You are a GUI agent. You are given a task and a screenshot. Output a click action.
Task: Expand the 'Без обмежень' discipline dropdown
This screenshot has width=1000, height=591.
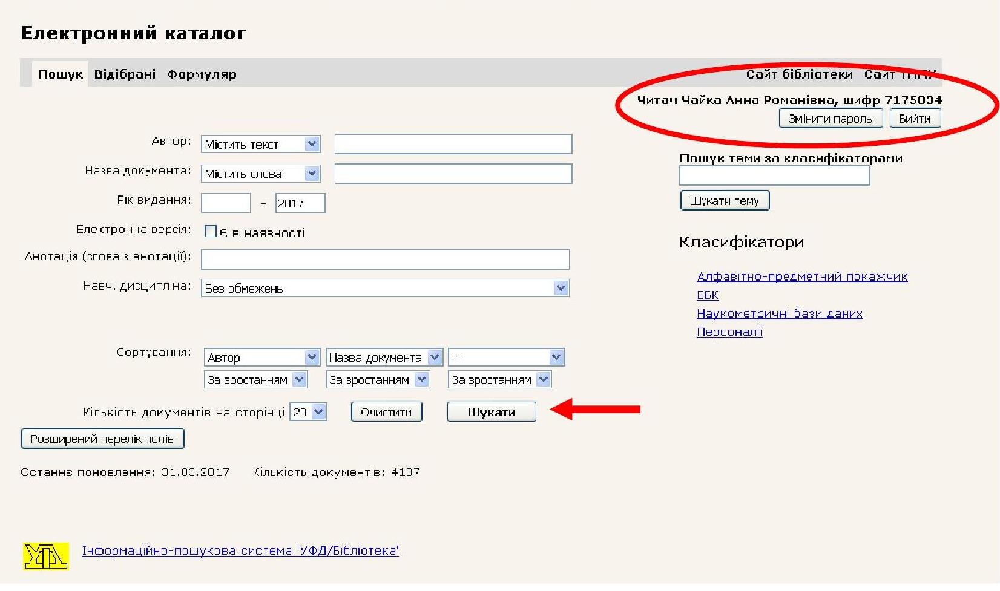[385, 288]
